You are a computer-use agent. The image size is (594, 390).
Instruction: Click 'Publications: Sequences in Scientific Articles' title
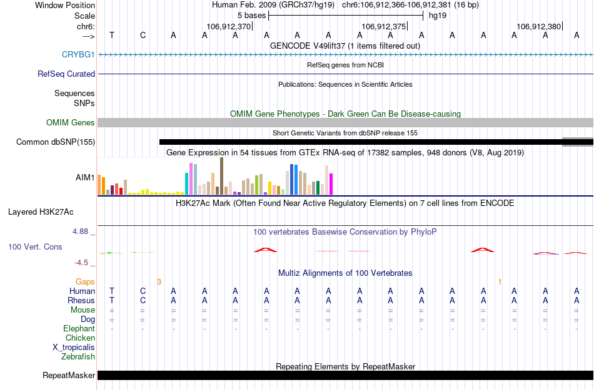tap(345, 84)
